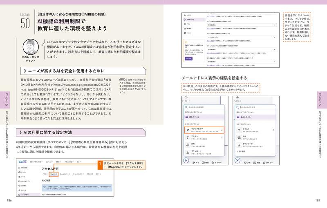Click the タイマー icon in the student bottom bar
327x208 pixels.
(x=264, y=163)
